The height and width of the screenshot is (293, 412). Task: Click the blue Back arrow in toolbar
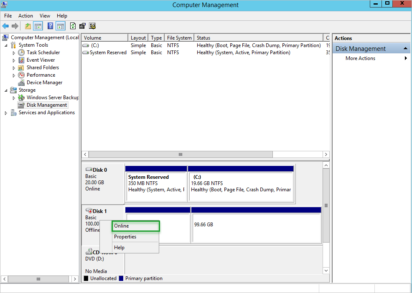pyautogui.click(x=5, y=26)
